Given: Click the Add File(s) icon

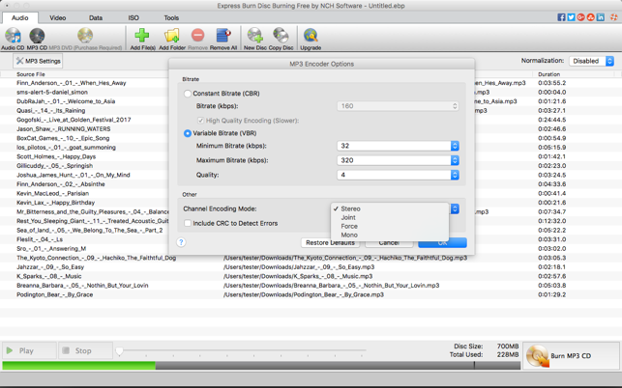Looking at the screenshot, I should (x=142, y=38).
